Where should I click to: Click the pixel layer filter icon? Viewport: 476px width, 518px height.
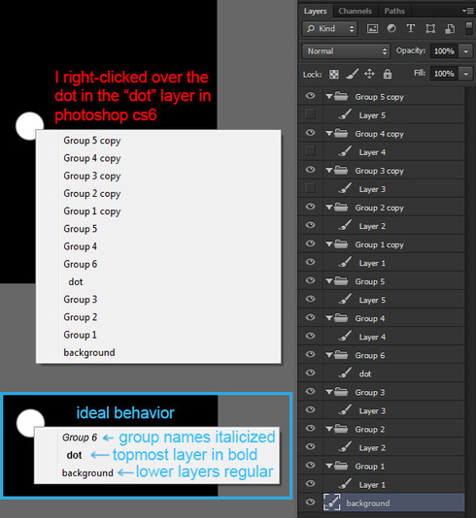pyautogui.click(x=372, y=29)
